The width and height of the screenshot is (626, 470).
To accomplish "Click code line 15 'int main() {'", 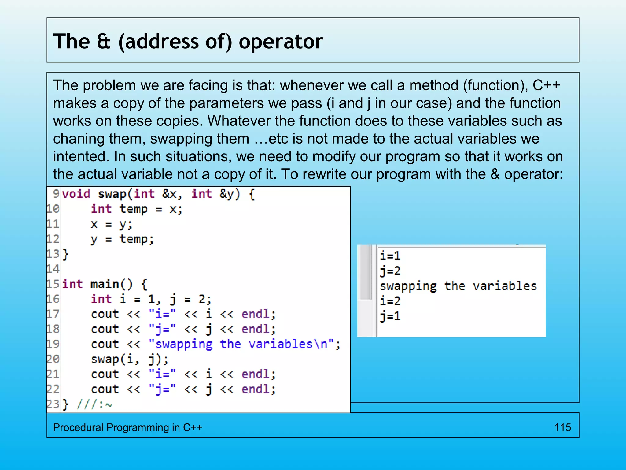I will (x=105, y=284).
